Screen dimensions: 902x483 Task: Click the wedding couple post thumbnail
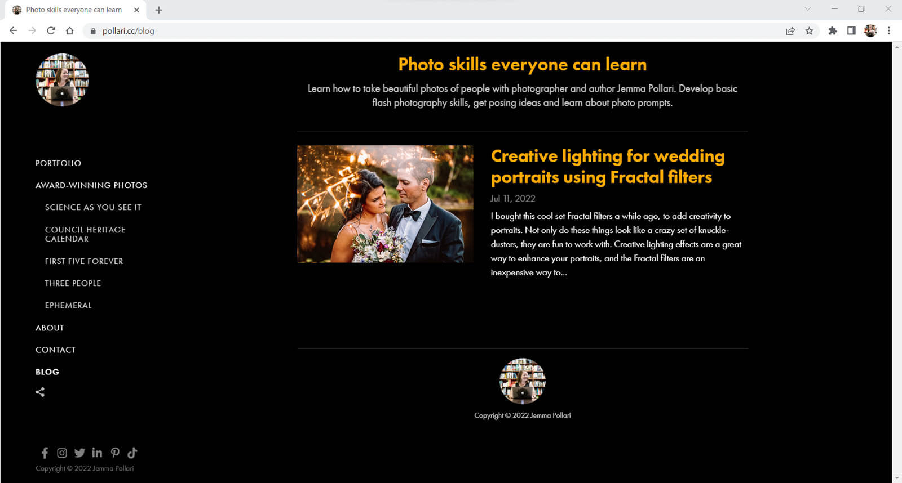point(385,204)
